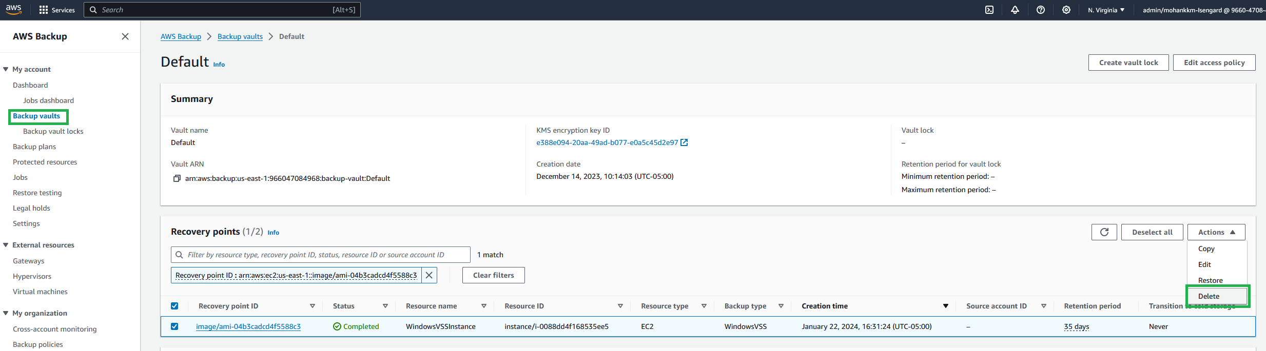
Task: Uncheck the ami-04b3cadcd4f5588c3 row checkbox
Action: (174, 326)
